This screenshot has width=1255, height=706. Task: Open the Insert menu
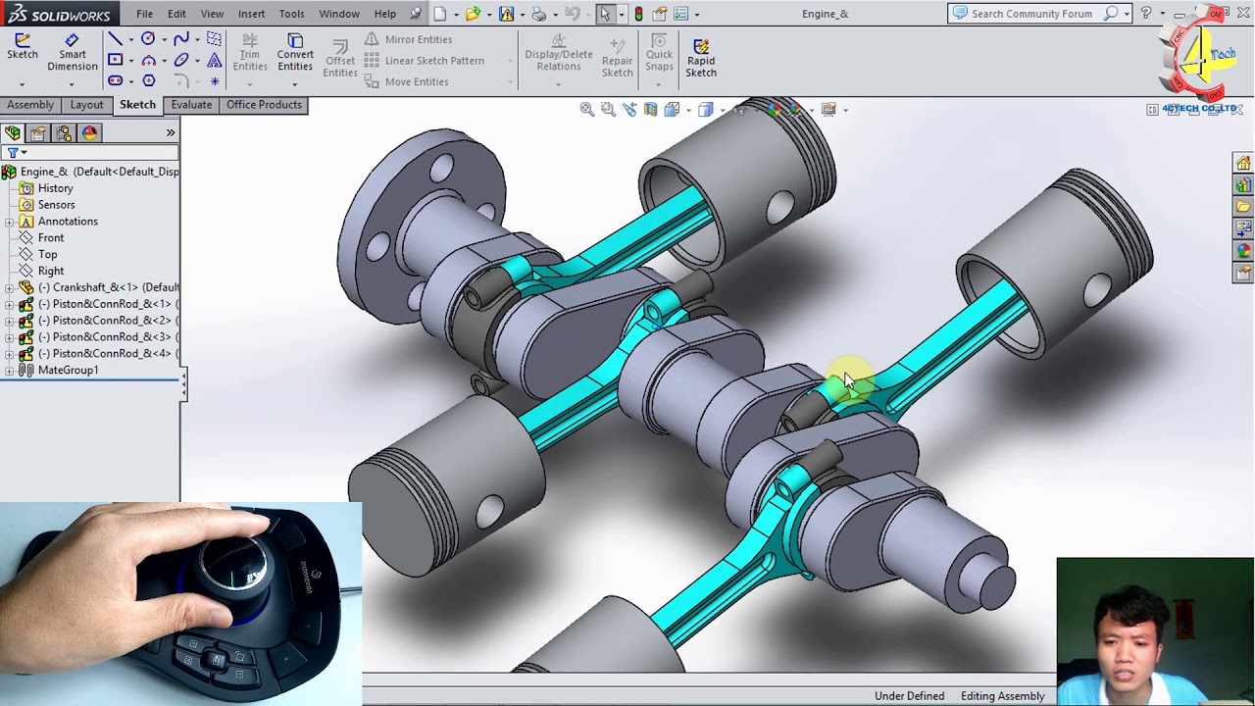pyautogui.click(x=251, y=14)
